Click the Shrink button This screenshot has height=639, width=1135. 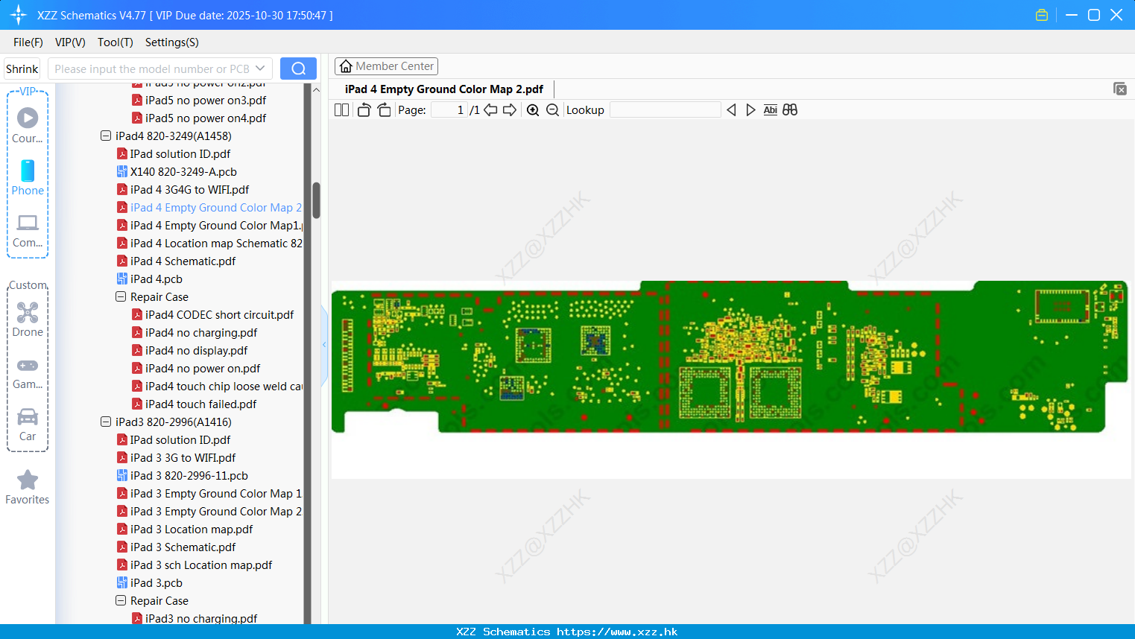(x=22, y=69)
